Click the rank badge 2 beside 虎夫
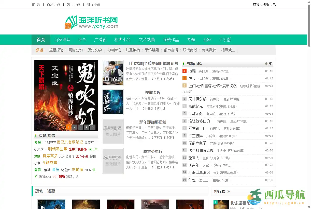311x209 pixels. (184, 78)
